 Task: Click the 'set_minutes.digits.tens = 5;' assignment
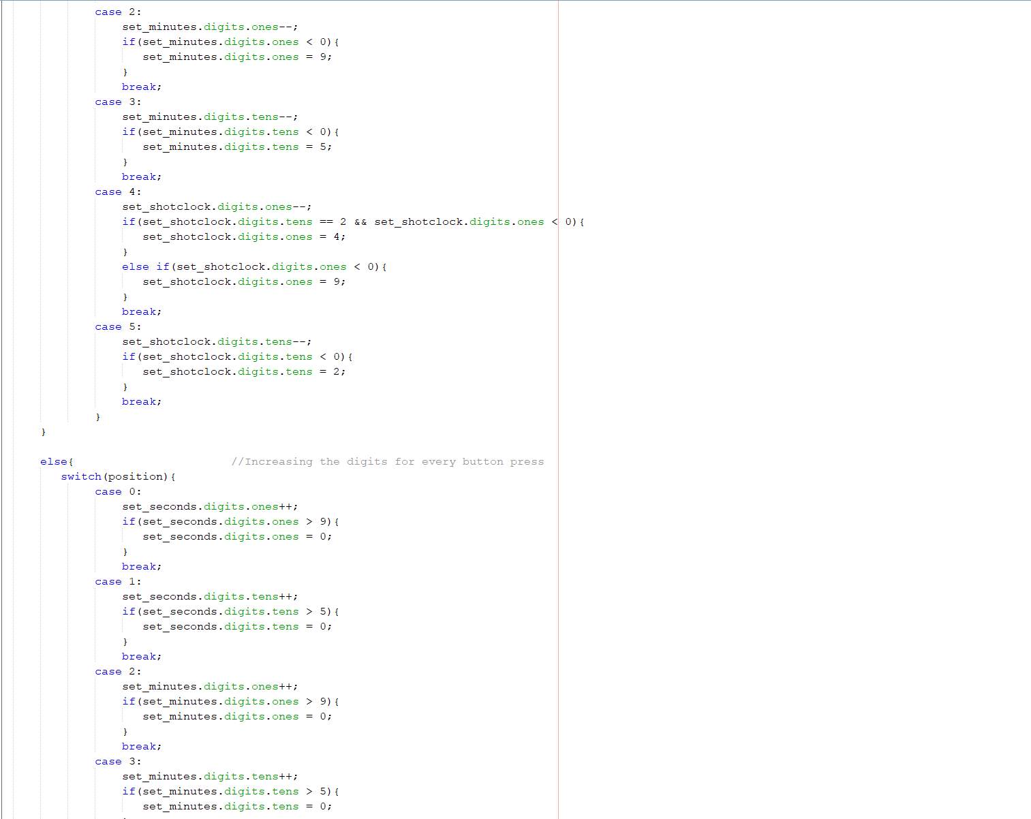click(237, 147)
